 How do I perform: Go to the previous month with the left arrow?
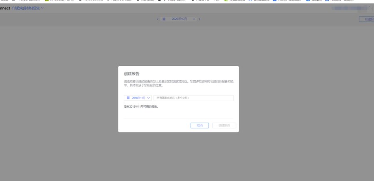[x=157, y=19]
